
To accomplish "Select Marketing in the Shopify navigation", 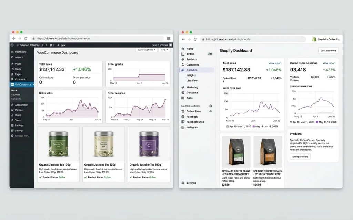I will coord(193,88).
